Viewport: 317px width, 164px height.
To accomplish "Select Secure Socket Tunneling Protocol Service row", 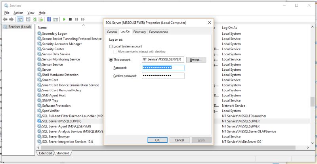I will coord(71,39).
